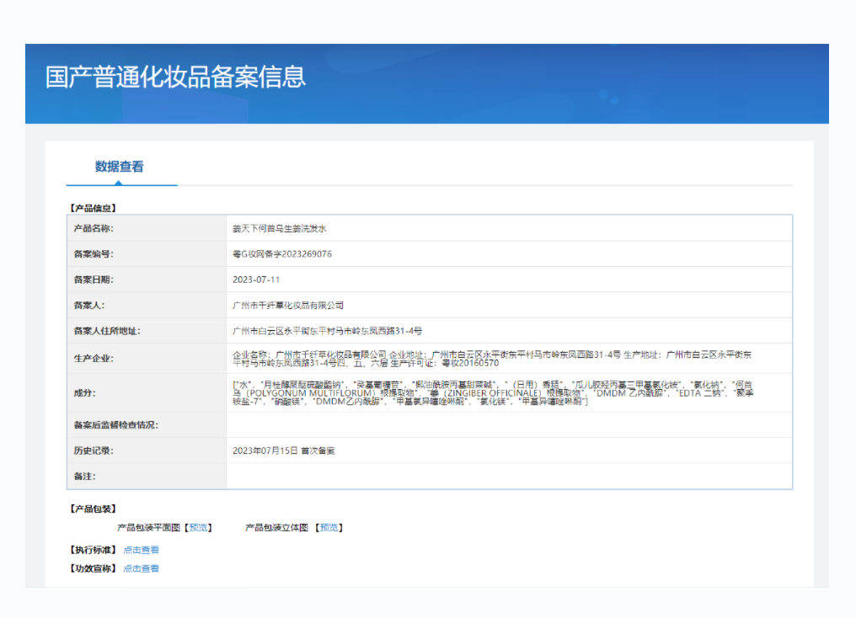Click the 产品名称 row label
This screenshot has height=618, width=856.
coord(93,228)
